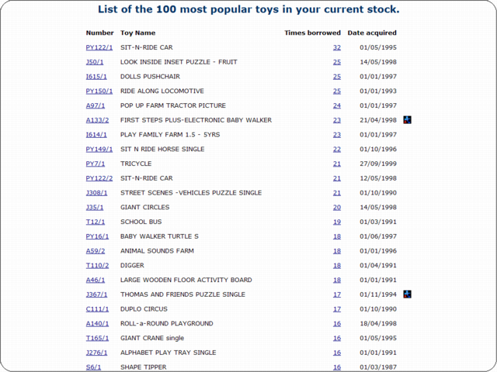Open toy number J276/1 link
Viewport: 497px width, 372px height.
(x=96, y=353)
